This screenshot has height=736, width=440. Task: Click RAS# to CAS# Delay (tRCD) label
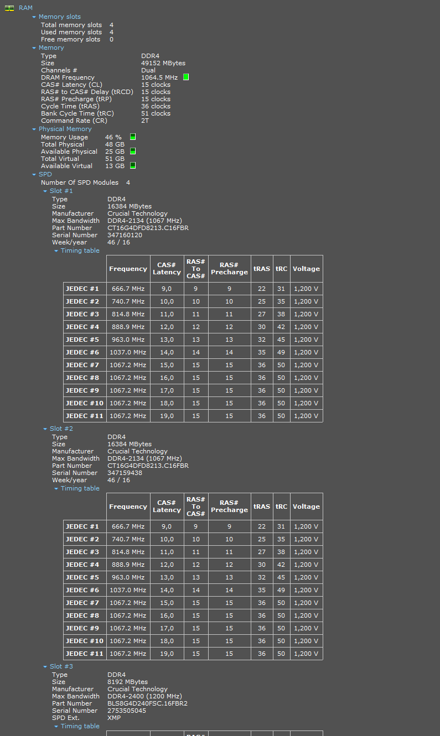tap(87, 92)
